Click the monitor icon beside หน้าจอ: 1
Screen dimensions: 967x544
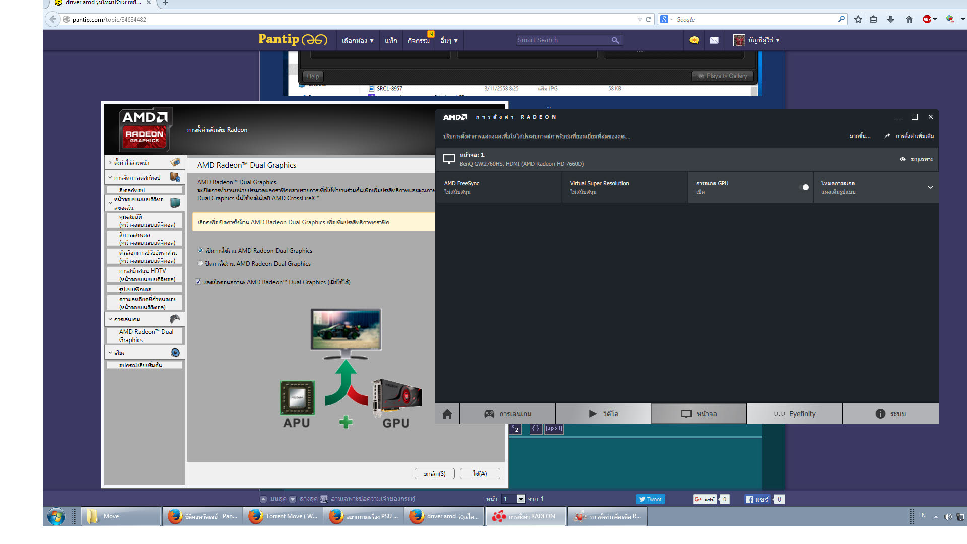(x=449, y=159)
